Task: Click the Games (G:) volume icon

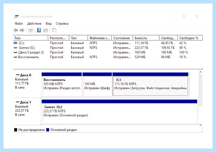Action: pos(15,48)
